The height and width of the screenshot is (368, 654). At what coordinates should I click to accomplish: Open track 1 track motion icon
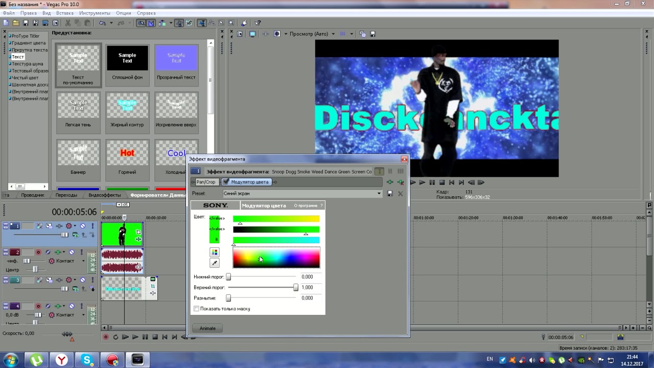pyautogui.click(x=49, y=226)
